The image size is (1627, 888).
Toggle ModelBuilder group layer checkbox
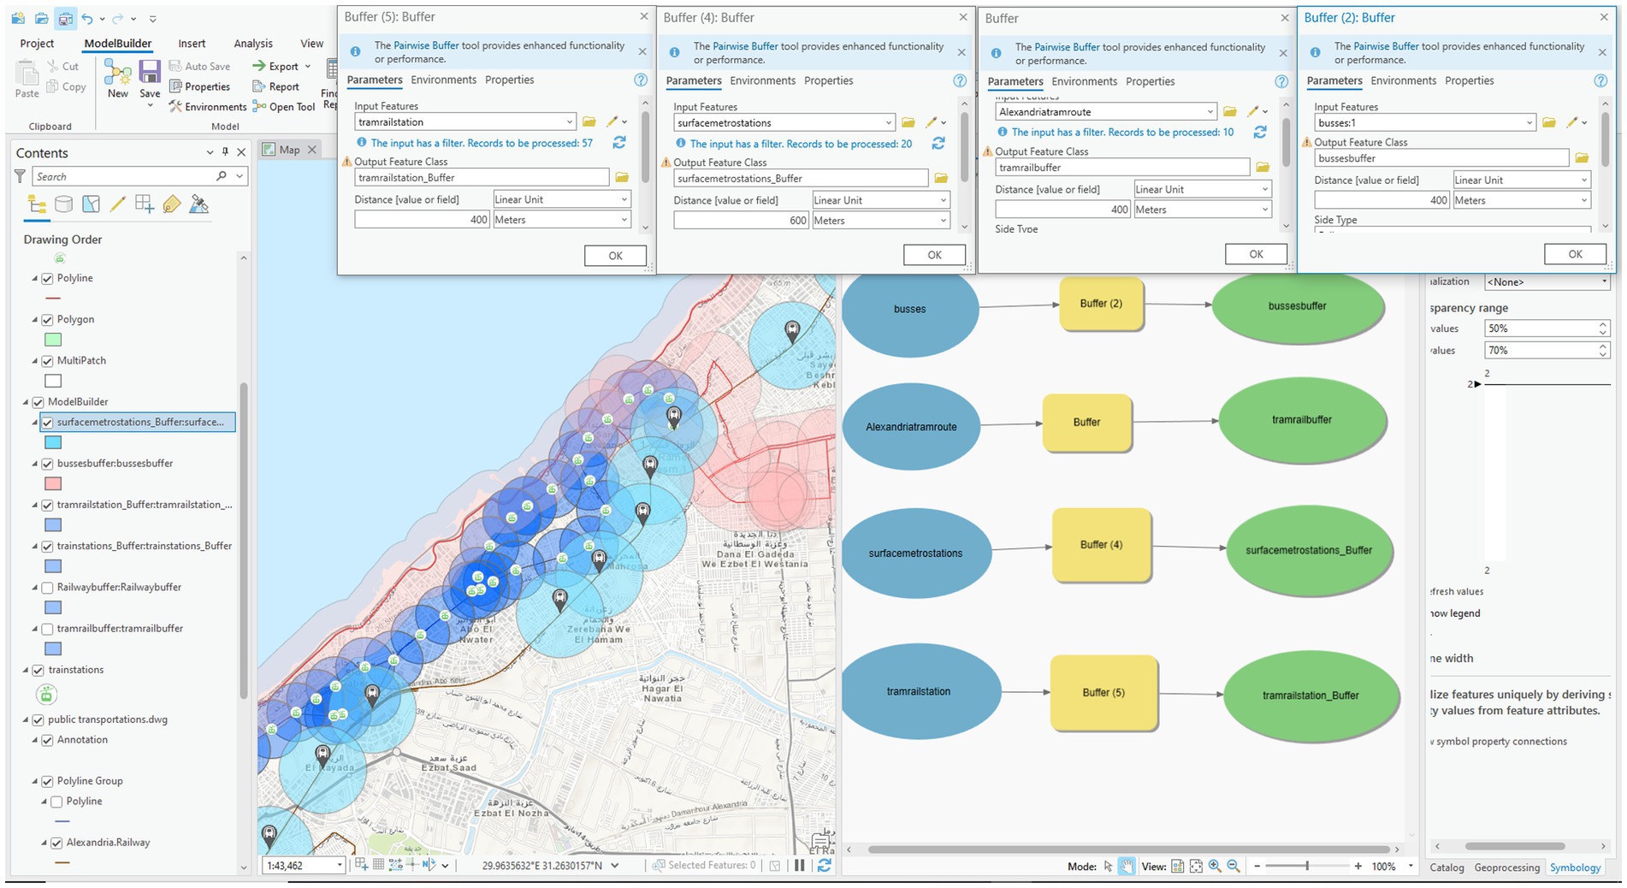pyautogui.click(x=38, y=402)
